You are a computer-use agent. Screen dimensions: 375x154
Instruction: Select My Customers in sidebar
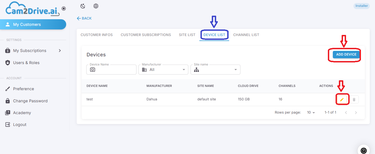(33, 24)
